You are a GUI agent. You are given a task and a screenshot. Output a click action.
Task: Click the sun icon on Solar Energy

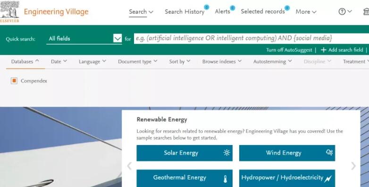tap(226, 153)
